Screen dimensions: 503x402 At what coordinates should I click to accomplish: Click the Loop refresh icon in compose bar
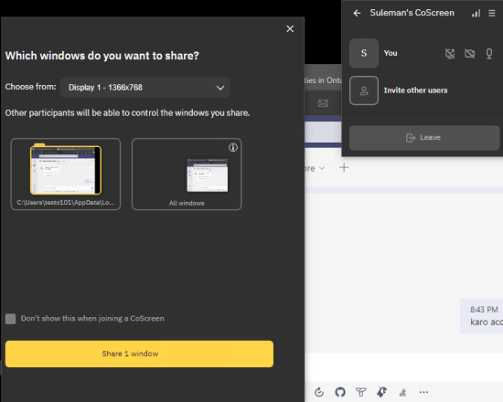pyautogui.click(x=319, y=392)
